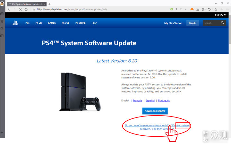Select PS STORE in navigation bar
The image size is (231, 145).
click(x=81, y=23)
